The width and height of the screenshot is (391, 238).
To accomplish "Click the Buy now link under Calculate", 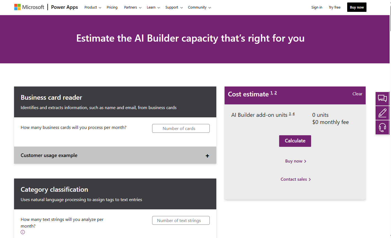I will pos(296,161).
